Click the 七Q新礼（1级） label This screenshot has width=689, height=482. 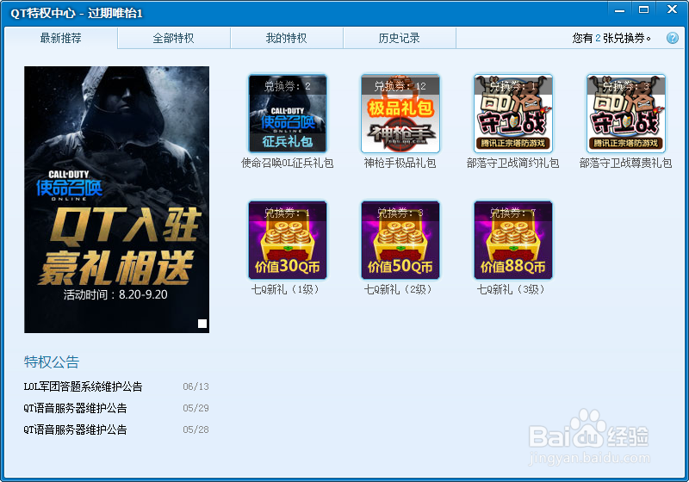tap(288, 290)
